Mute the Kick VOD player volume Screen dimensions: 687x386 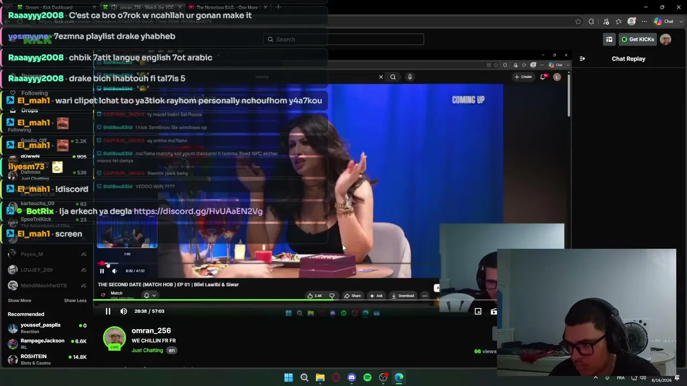click(x=123, y=311)
